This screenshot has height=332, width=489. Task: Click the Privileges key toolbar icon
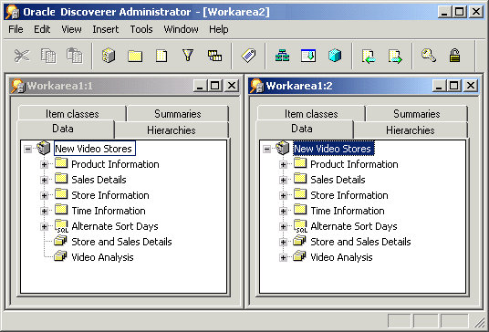point(429,56)
